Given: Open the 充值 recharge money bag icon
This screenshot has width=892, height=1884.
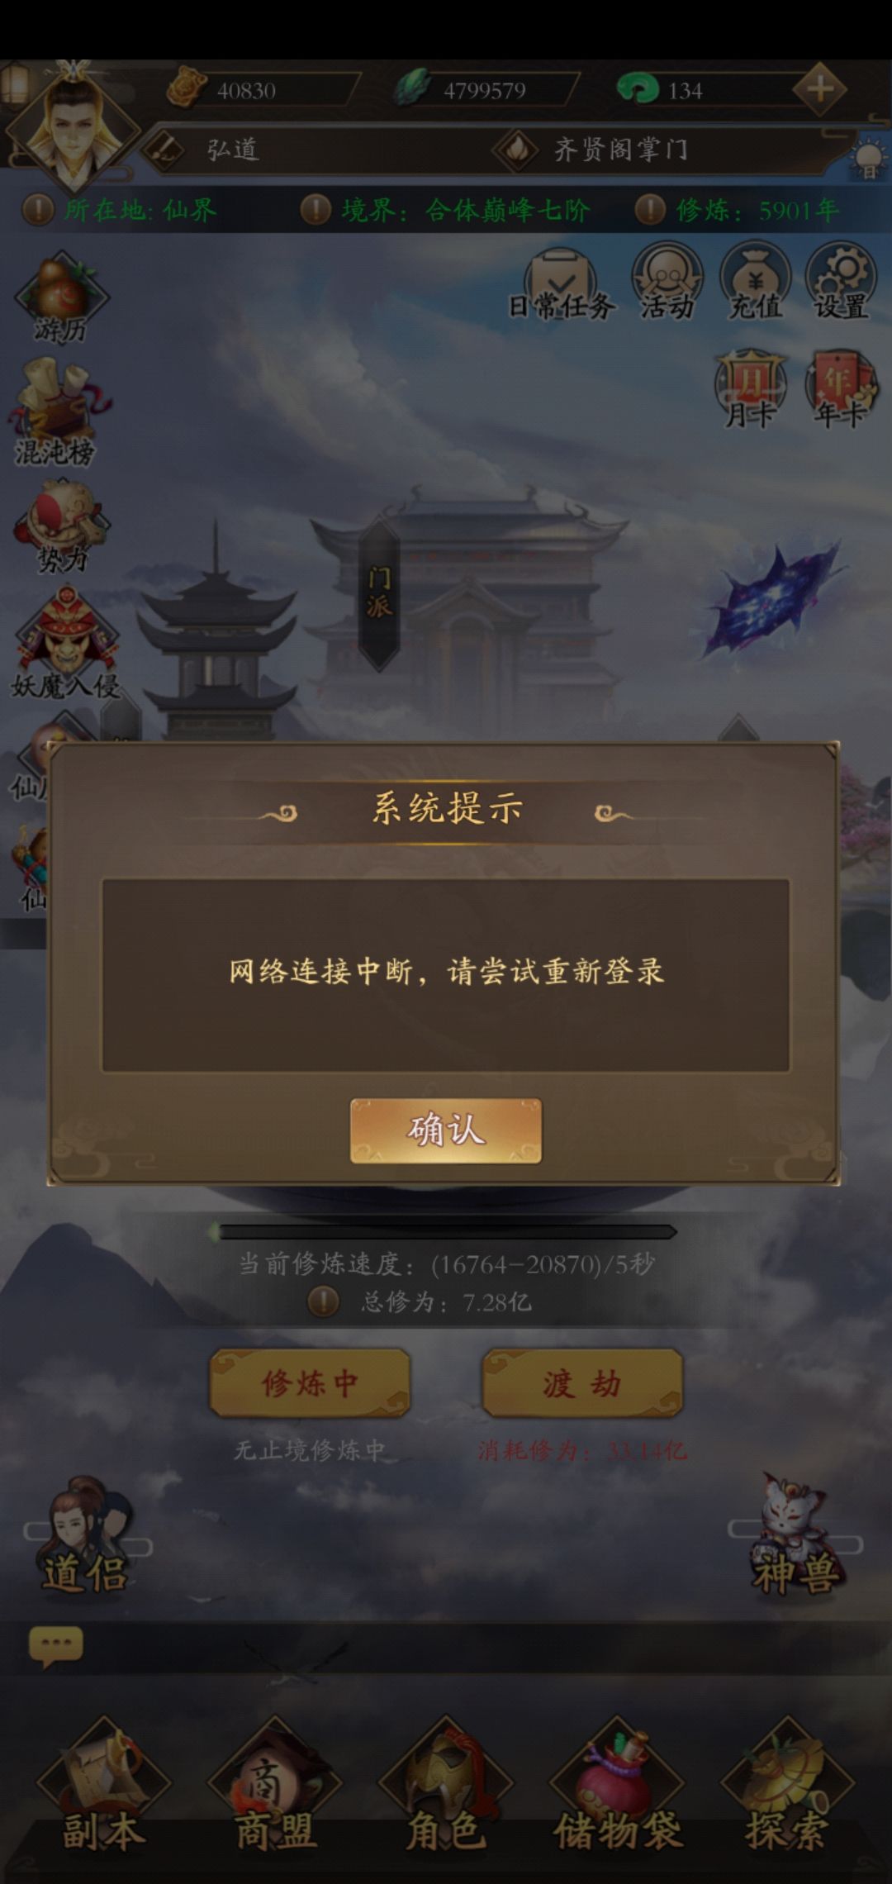Looking at the screenshot, I should (755, 283).
